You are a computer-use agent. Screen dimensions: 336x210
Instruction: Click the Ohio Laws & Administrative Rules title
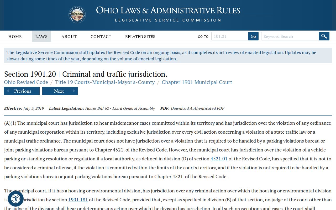(x=168, y=10)
